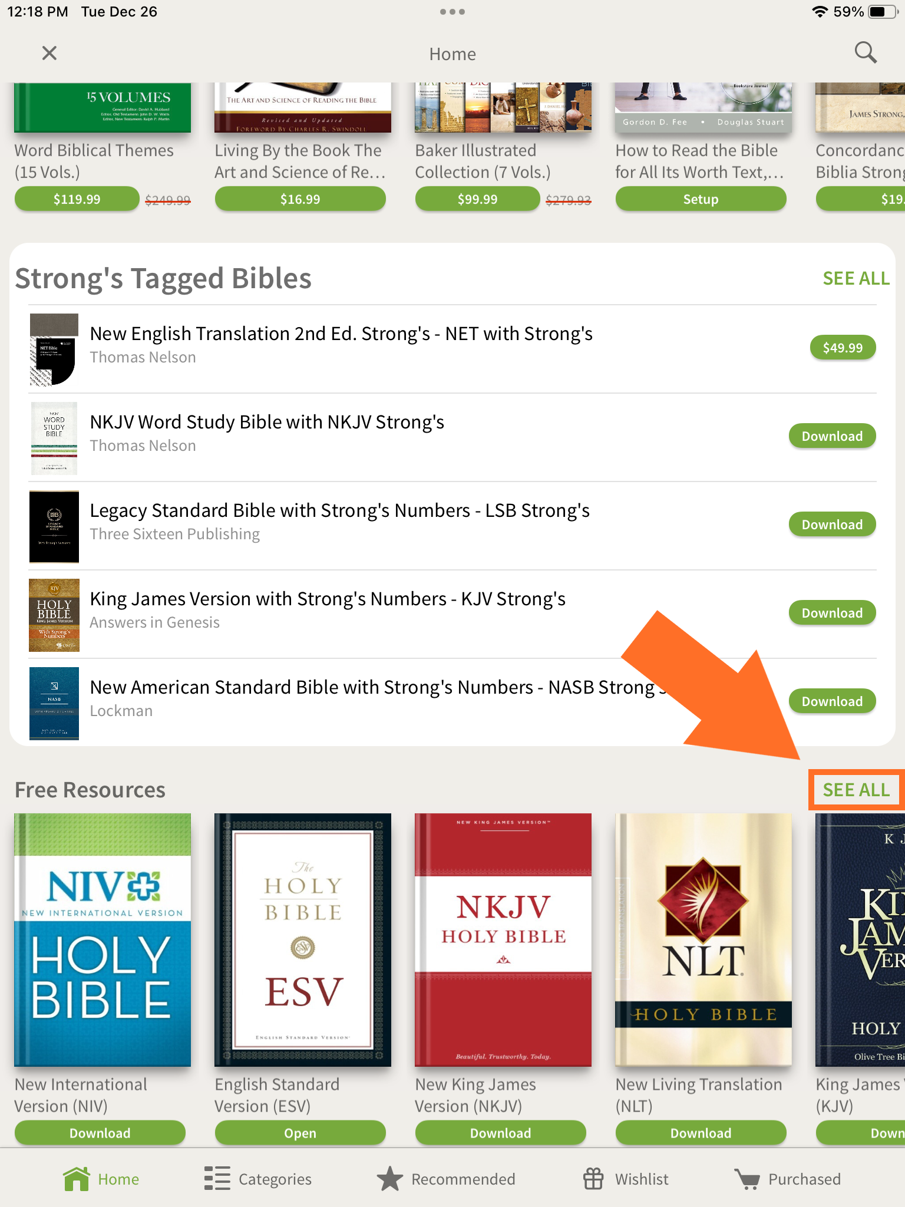905x1207 pixels.
Task: Buy Word Biblical Themes for $119.99
Action: tap(77, 199)
